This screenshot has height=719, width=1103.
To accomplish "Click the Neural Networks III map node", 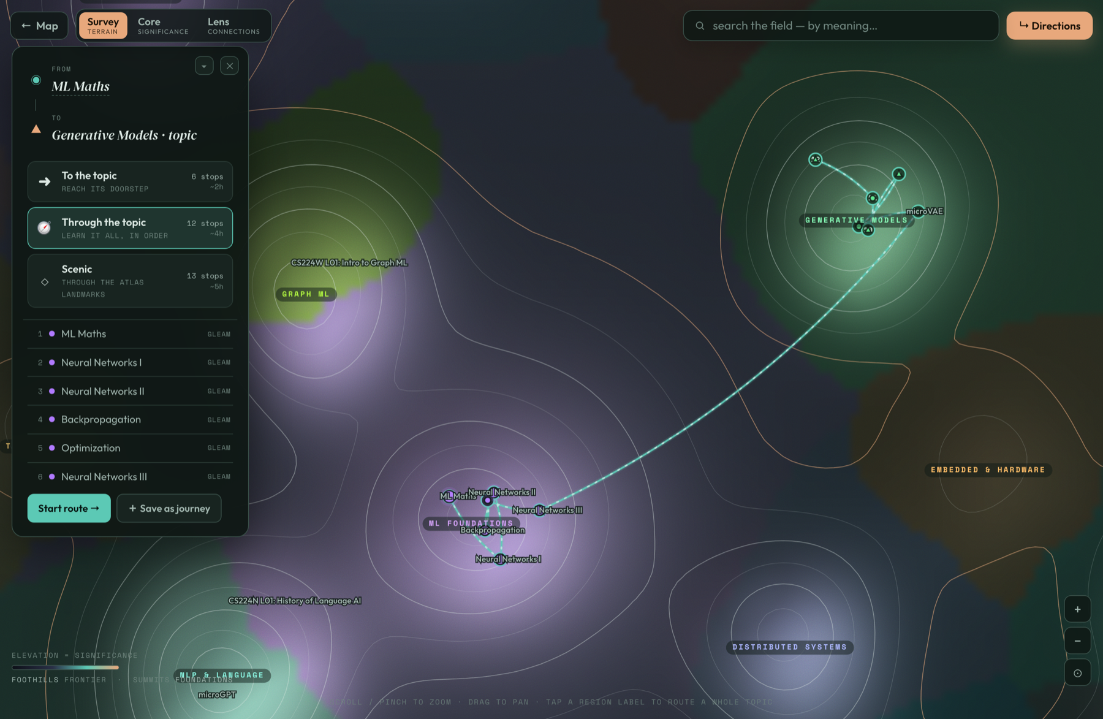I will [x=539, y=510].
